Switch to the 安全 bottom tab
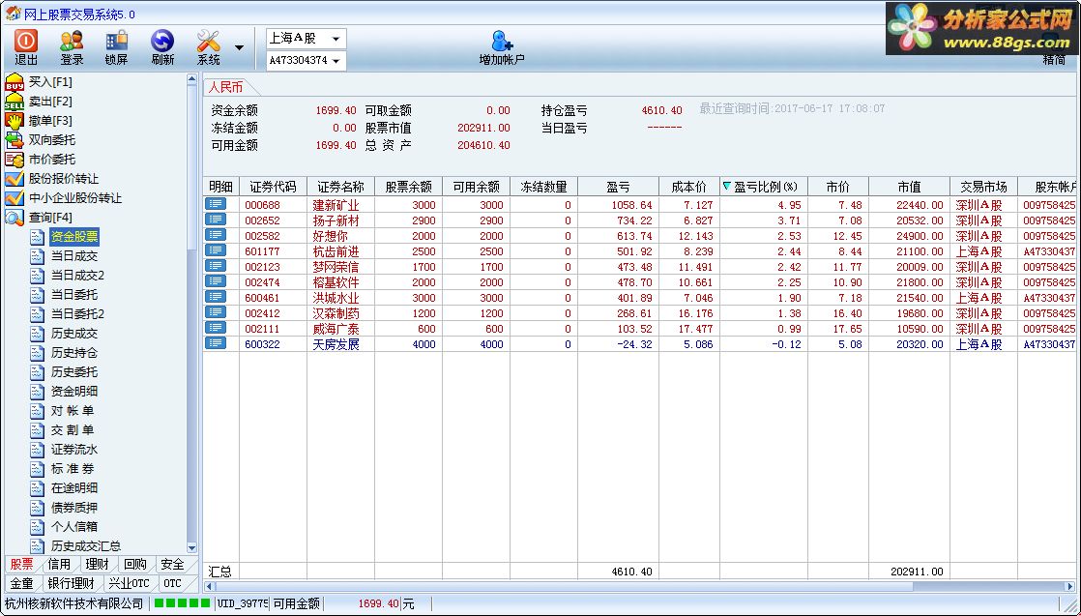1081x616 pixels. [x=172, y=565]
